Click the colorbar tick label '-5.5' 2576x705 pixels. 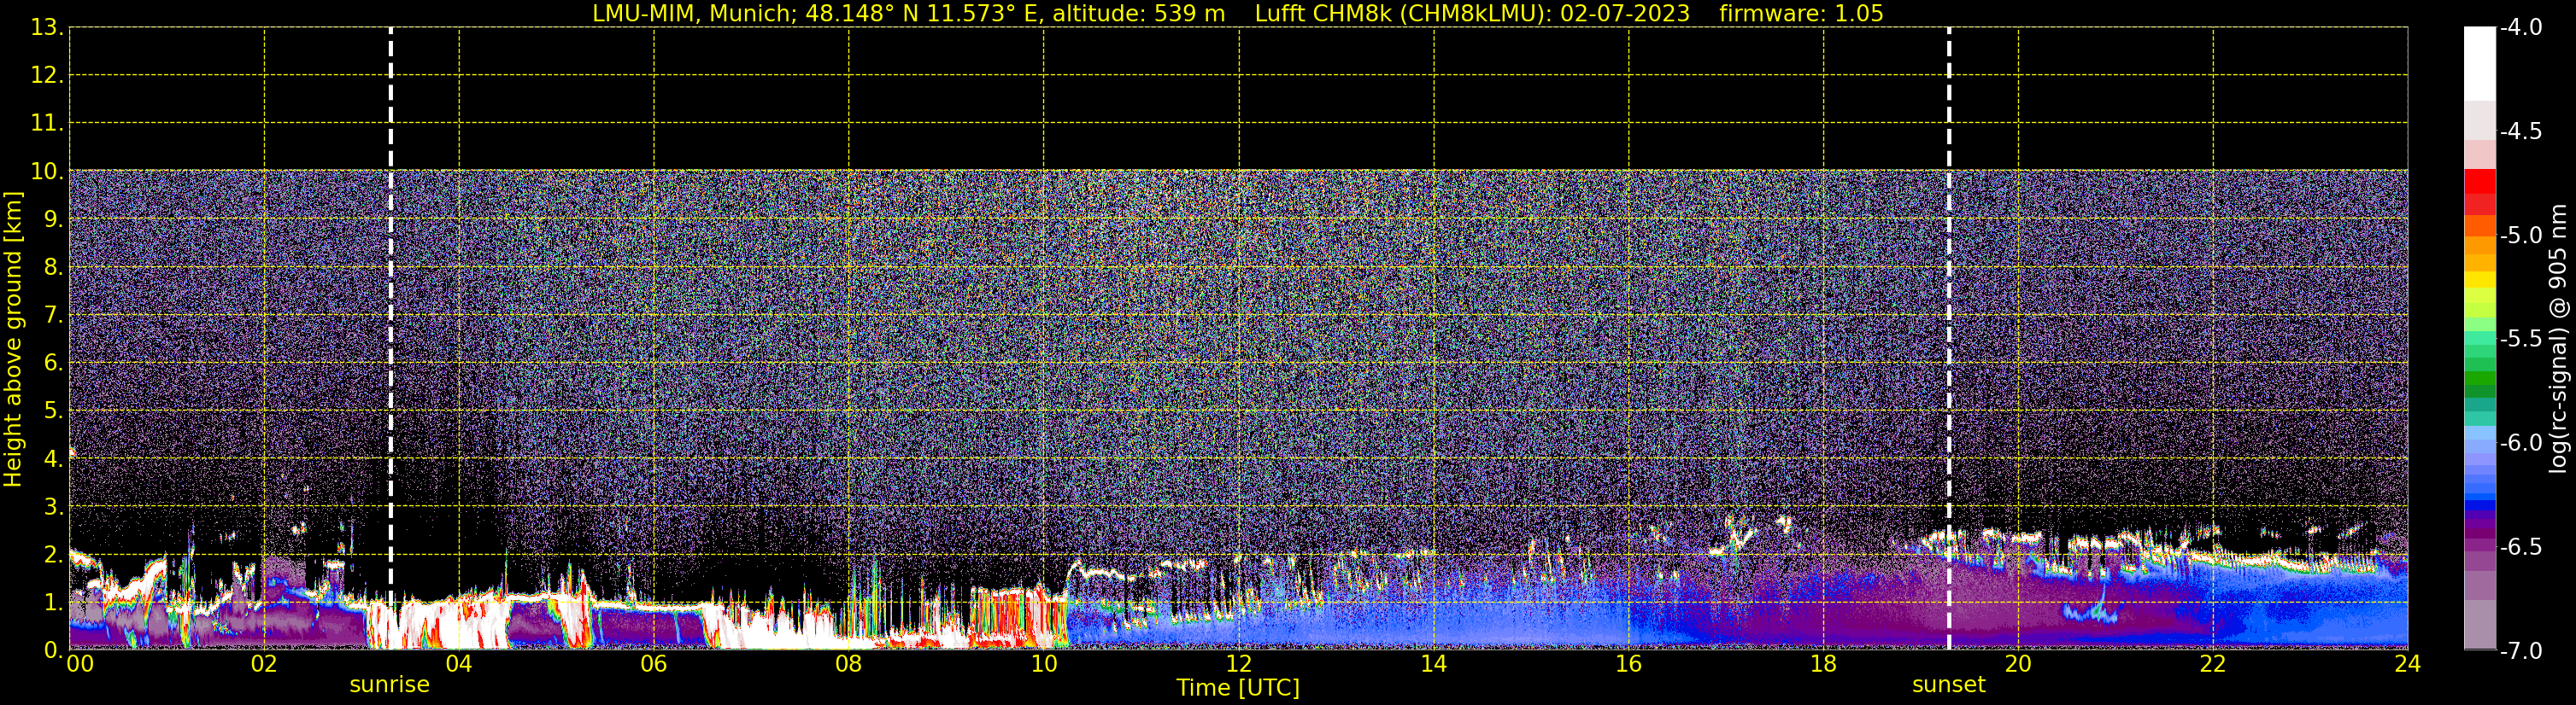click(x=2520, y=340)
